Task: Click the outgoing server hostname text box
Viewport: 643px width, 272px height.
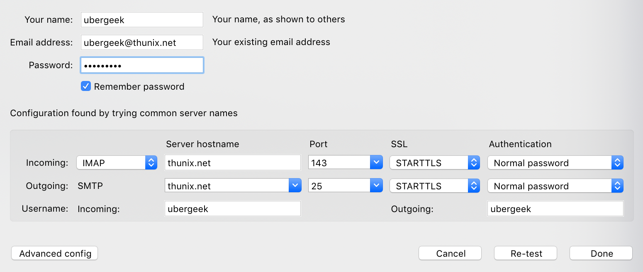Action: 227,186
